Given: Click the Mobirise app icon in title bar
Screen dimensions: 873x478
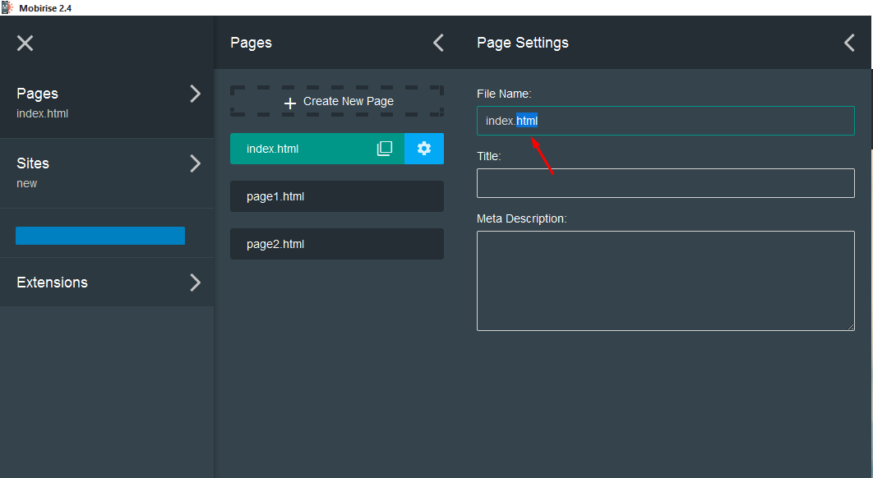Looking at the screenshot, I should pyautogui.click(x=7, y=7).
